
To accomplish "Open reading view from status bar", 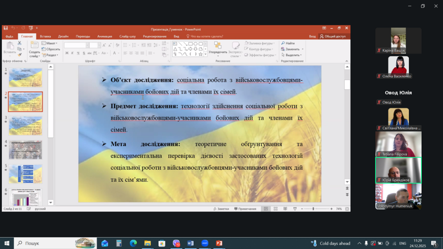I will point(285,209).
